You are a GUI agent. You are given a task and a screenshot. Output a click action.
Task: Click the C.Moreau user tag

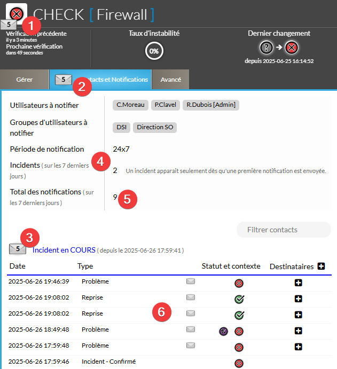(131, 105)
